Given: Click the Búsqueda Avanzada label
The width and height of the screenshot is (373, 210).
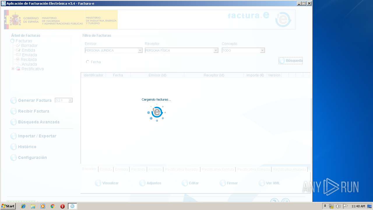Looking at the screenshot, I should click(x=39, y=122).
